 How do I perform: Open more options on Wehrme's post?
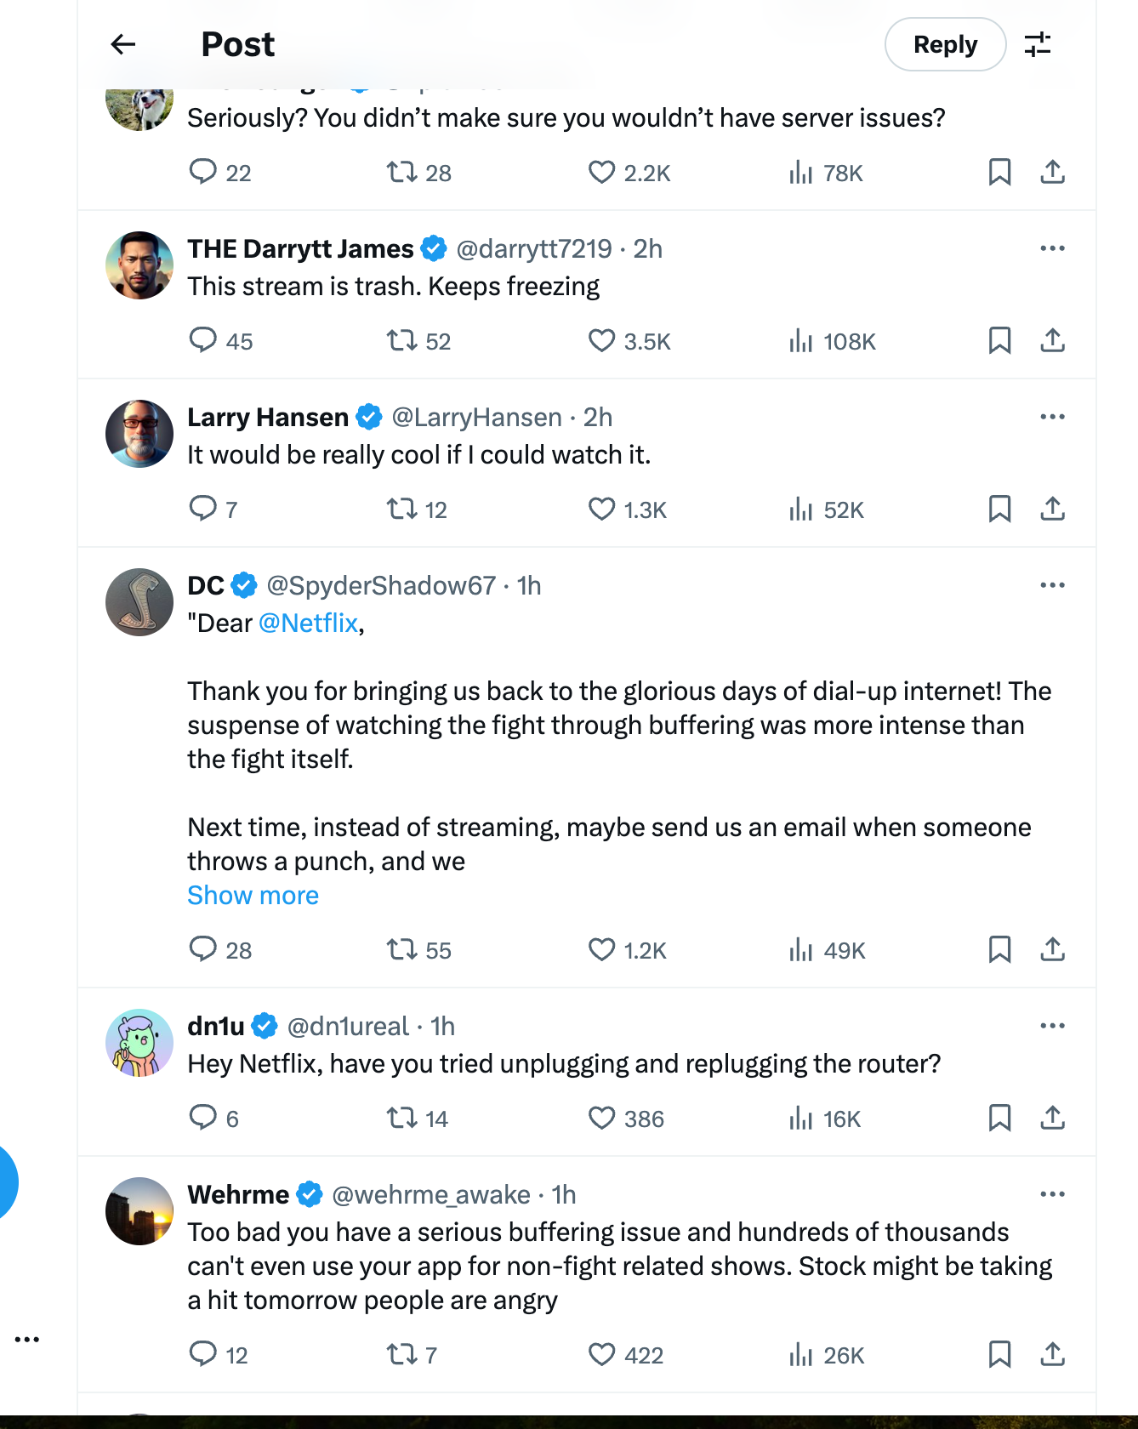pyautogui.click(x=1052, y=1194)
